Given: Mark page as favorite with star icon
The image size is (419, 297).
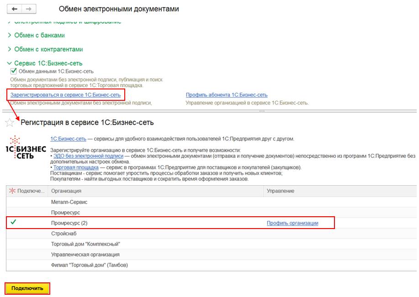Looking at the screenshot, I should (9, 122).
